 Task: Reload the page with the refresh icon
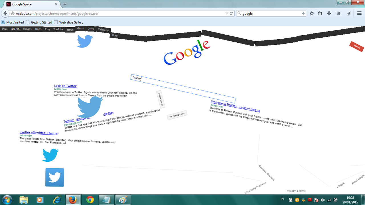pos(232,13)
